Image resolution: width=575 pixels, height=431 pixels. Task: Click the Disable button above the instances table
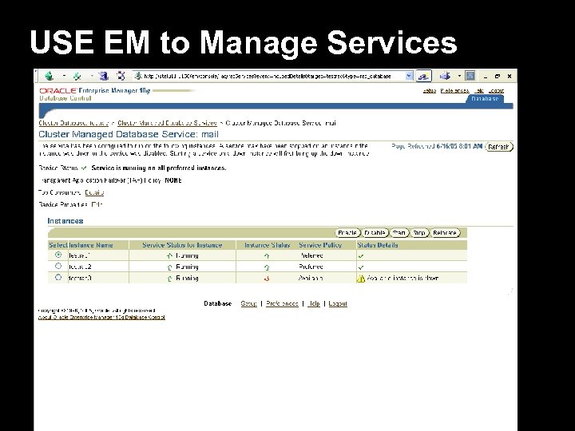tap(375, 233)
